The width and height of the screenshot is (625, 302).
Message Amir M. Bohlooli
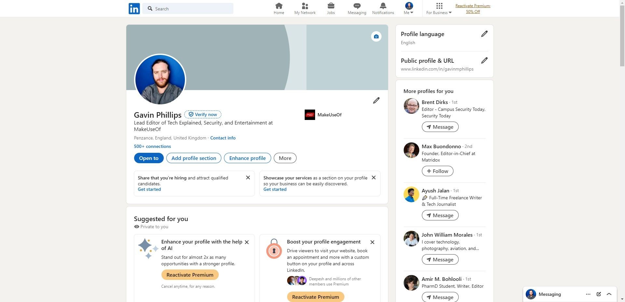(x=440, y=297)
